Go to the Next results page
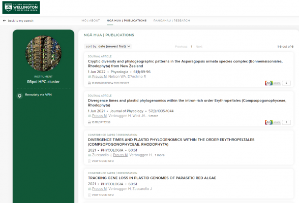 [x=199, y=47]
